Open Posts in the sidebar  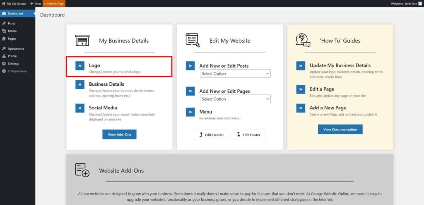coord(12,24)
